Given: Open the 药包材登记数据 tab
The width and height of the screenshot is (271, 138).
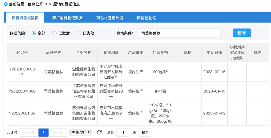Looking at the screenshot, I should (110, 18).
